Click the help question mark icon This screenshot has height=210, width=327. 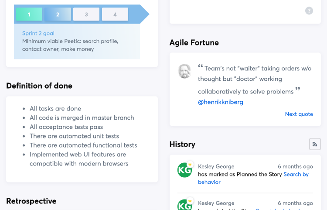point(309,11)
